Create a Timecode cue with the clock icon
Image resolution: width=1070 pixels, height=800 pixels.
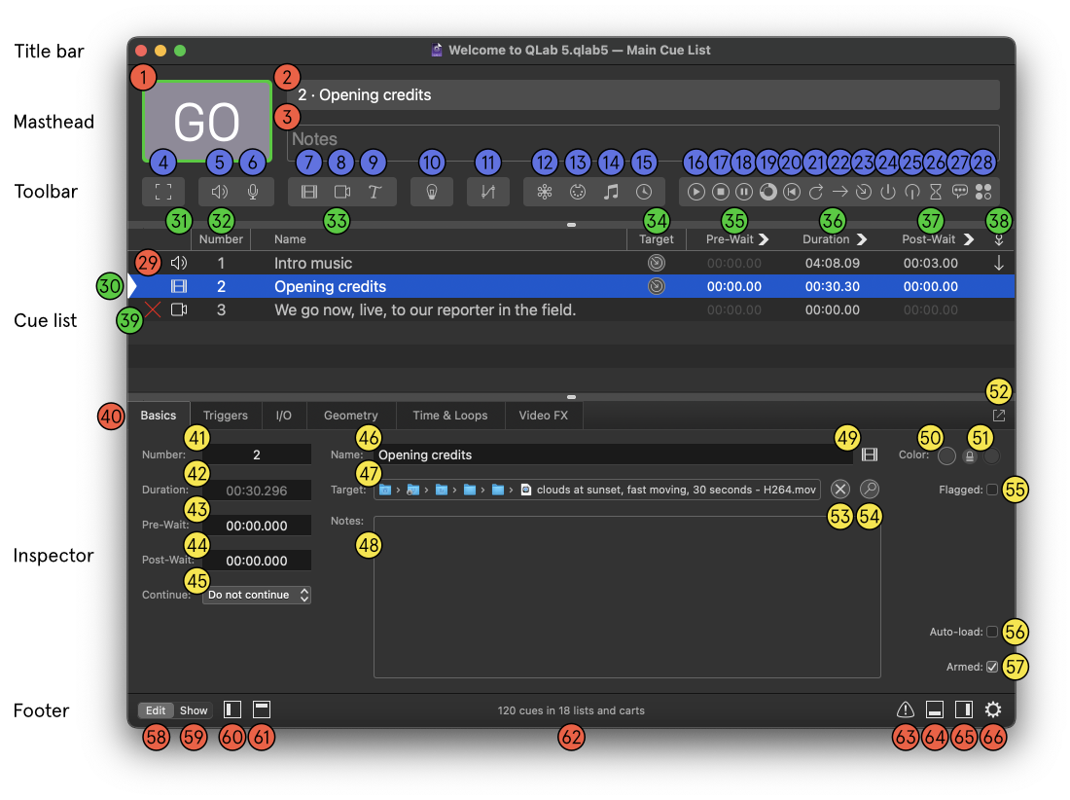[x=644, y=191]
